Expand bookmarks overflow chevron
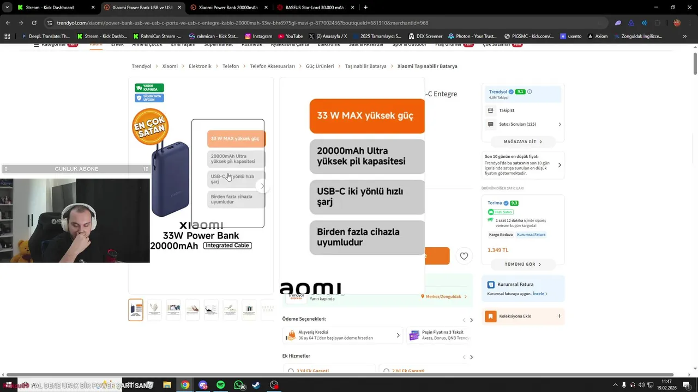698x392 pixels. point(684,36)
